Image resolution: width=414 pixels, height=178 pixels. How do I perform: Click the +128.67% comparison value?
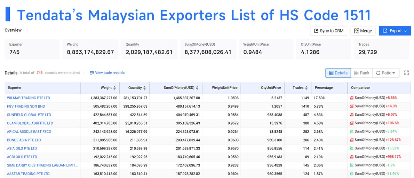393,140
